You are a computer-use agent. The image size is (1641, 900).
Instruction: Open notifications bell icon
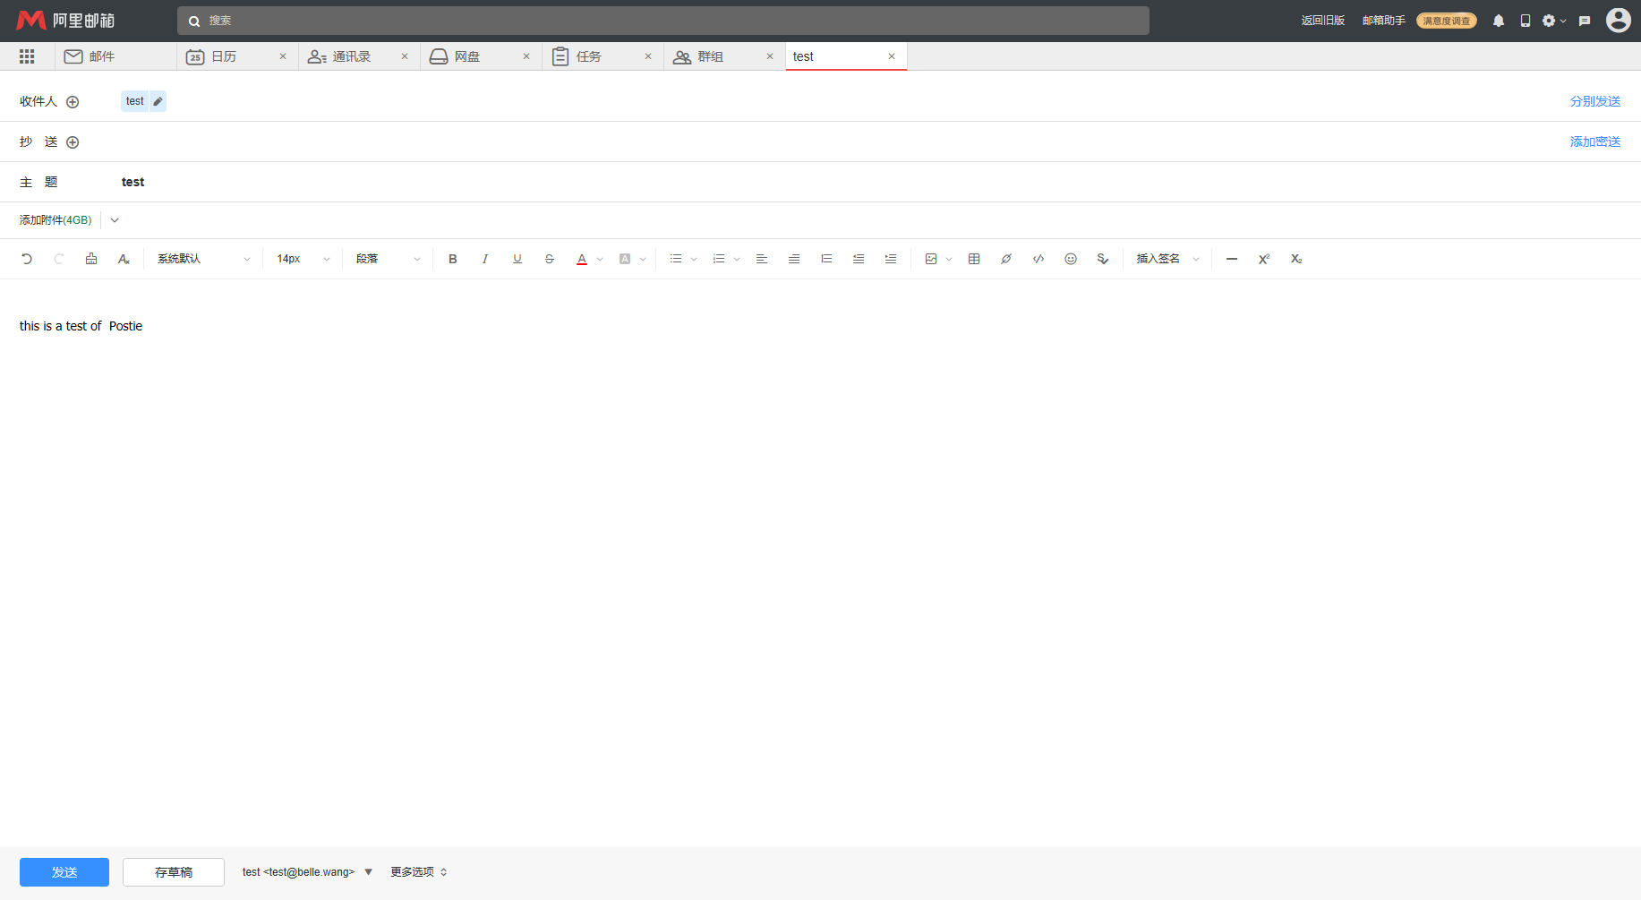tap(1499, 21)
